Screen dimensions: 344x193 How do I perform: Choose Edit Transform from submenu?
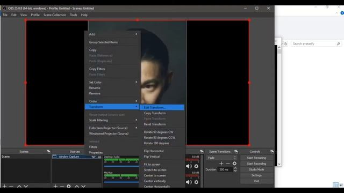point(162,107)
